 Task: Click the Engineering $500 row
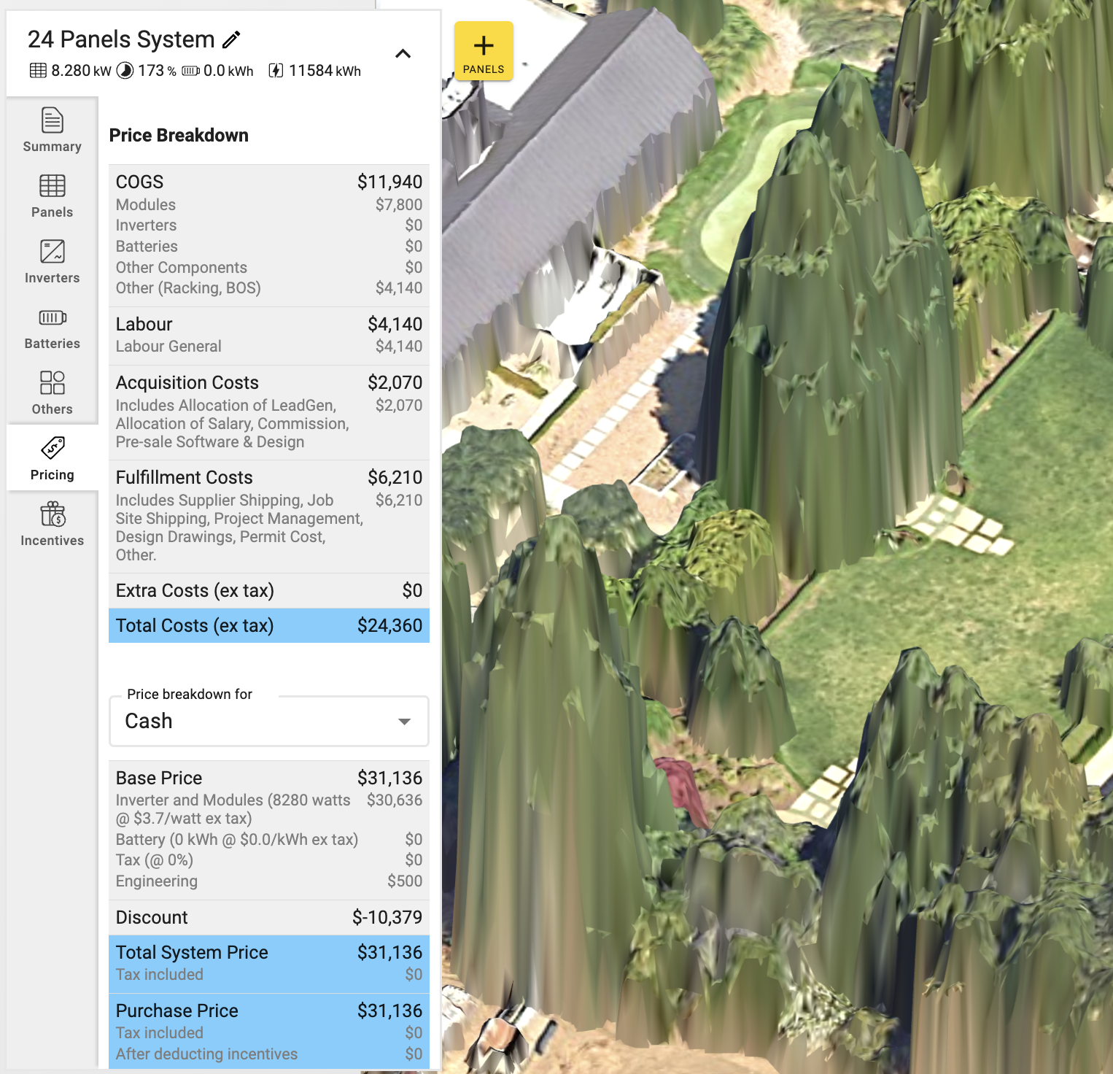[x=269, y=881]
